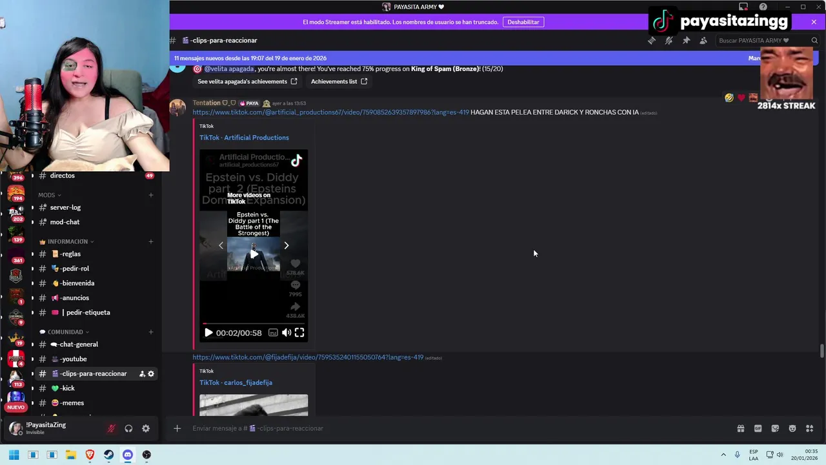826x465 pixels.
Task: Open Brave browser from taskbar
Action: click(x=90, y=455)
